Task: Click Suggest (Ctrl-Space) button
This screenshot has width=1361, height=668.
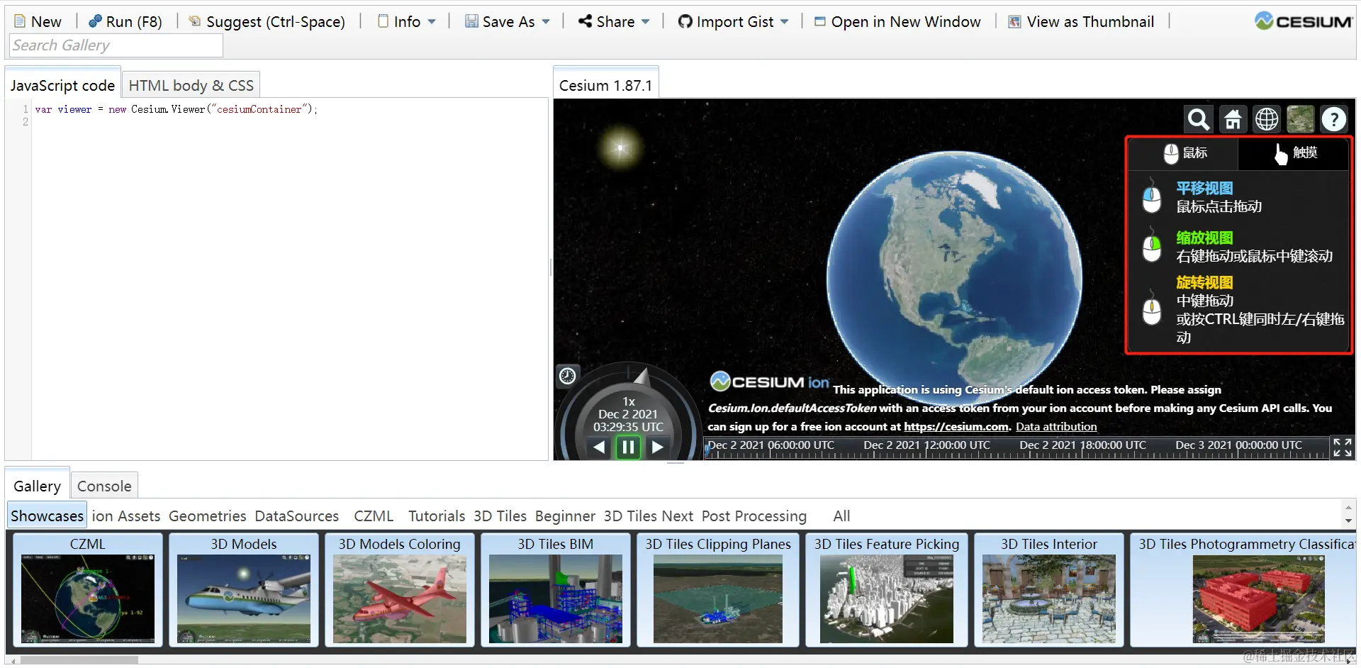Action: tap(267, 21)
